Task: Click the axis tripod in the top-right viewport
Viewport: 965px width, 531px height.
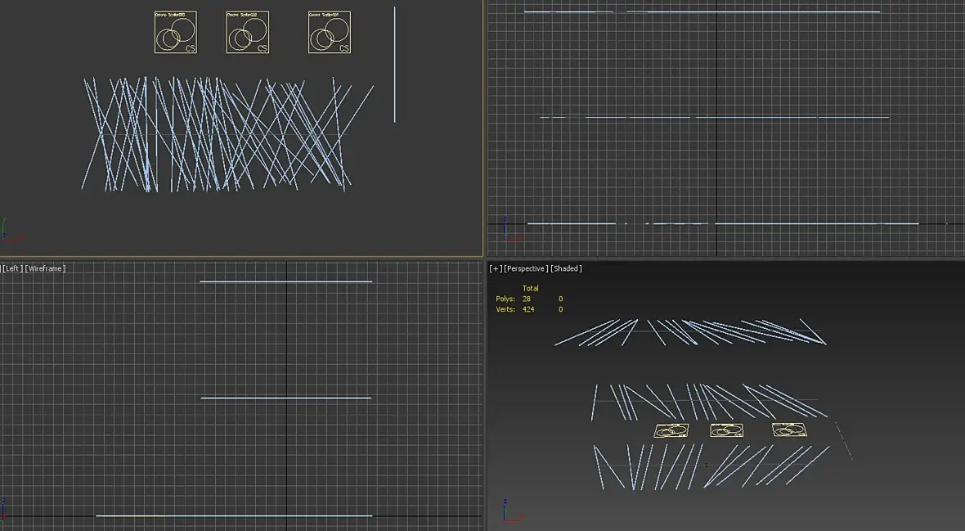Action: (512, 228)
